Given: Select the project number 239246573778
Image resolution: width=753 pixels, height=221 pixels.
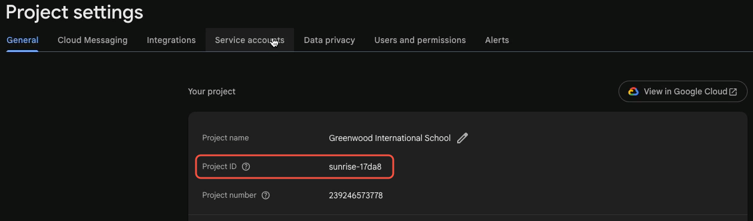Looking at the screenshot, I should 356,195.
